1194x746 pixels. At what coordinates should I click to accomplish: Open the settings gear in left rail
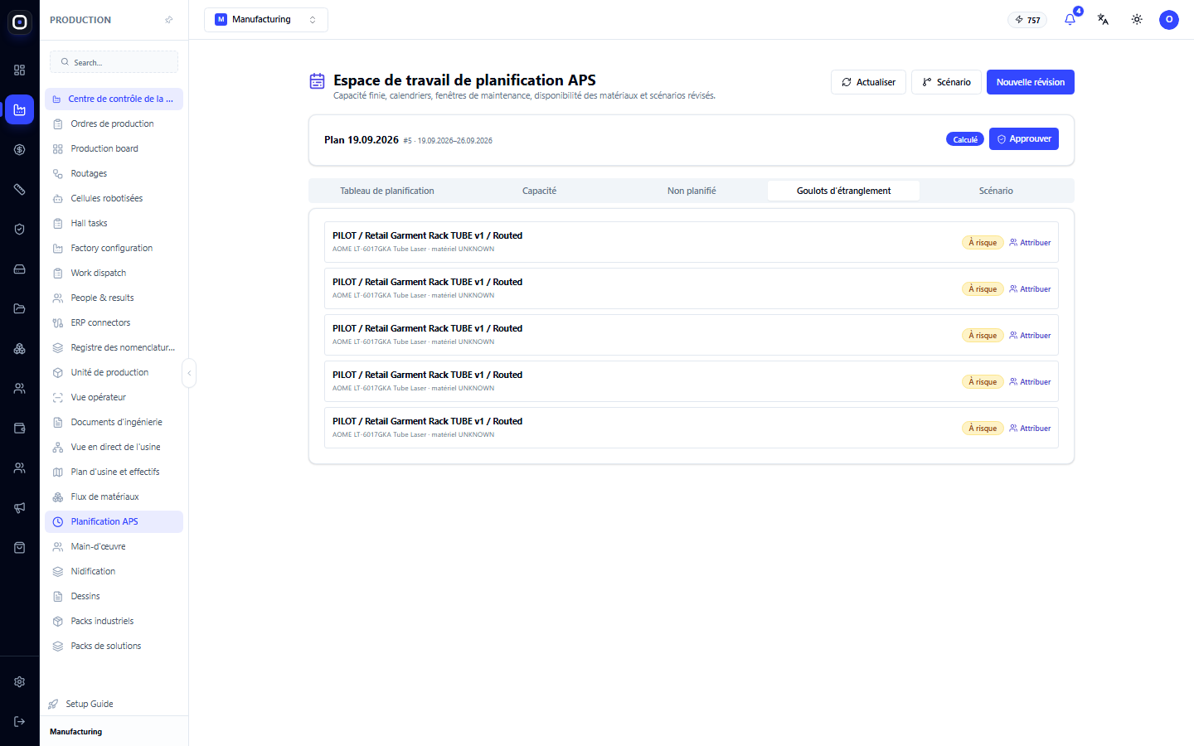[19, 682]
